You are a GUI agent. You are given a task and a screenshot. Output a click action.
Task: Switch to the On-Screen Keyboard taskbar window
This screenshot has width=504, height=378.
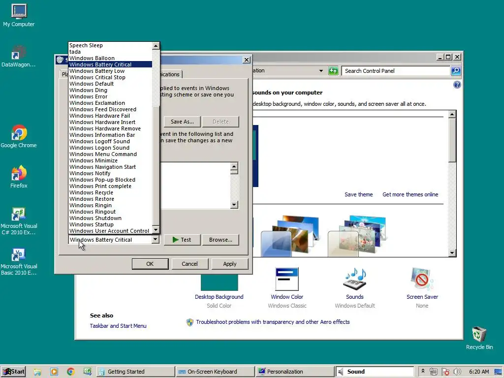point(215,372)
